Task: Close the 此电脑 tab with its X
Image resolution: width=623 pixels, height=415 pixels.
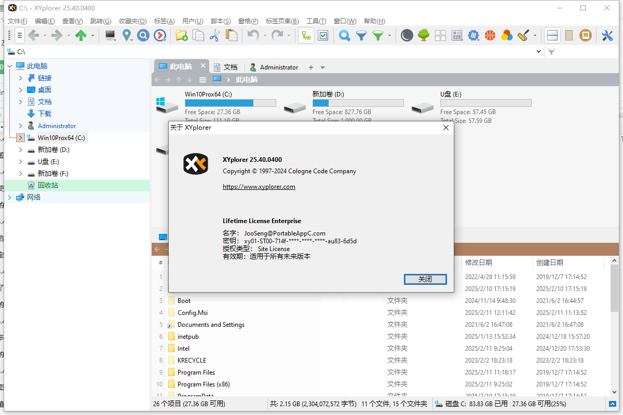Action: [x=203, y=66]
